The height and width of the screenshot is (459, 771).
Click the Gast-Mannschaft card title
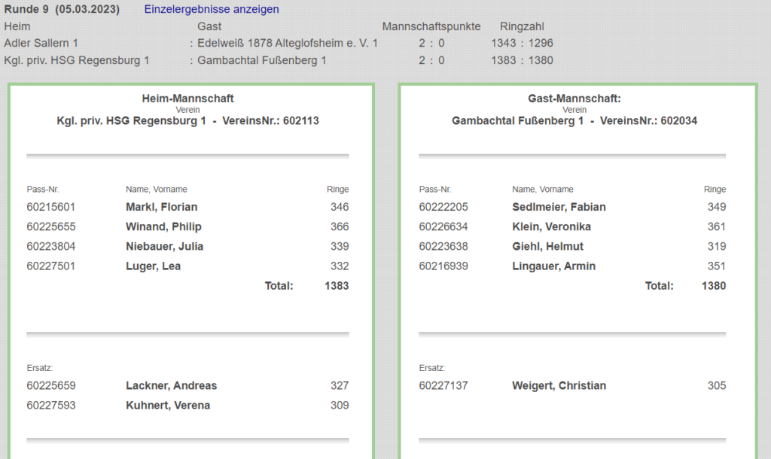pos(574,99)
